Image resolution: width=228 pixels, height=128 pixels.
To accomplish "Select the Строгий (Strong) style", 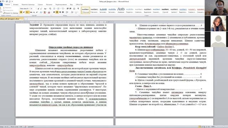I will tap(165, 10).
